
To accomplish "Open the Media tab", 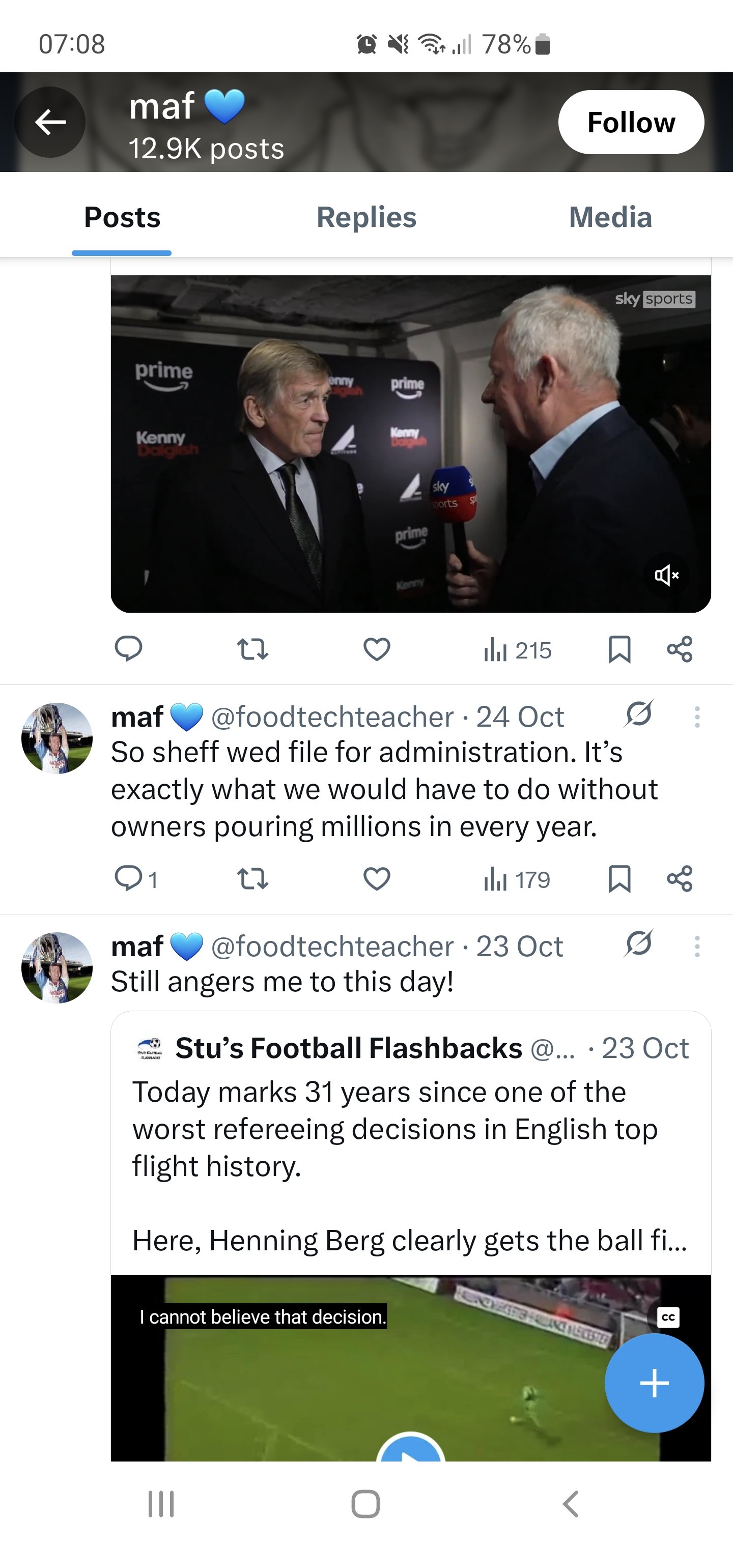I will click(x=610, y=217).
